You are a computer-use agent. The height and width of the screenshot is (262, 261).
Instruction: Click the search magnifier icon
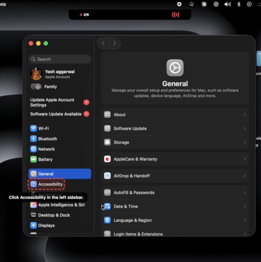(x=33, y=59)
